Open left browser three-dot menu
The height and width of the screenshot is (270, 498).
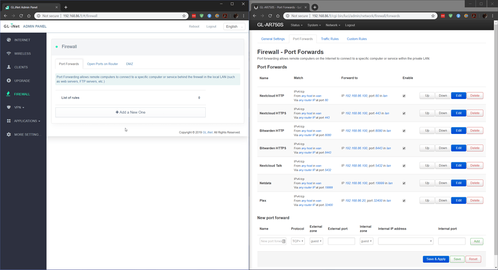tap(244, 16)
